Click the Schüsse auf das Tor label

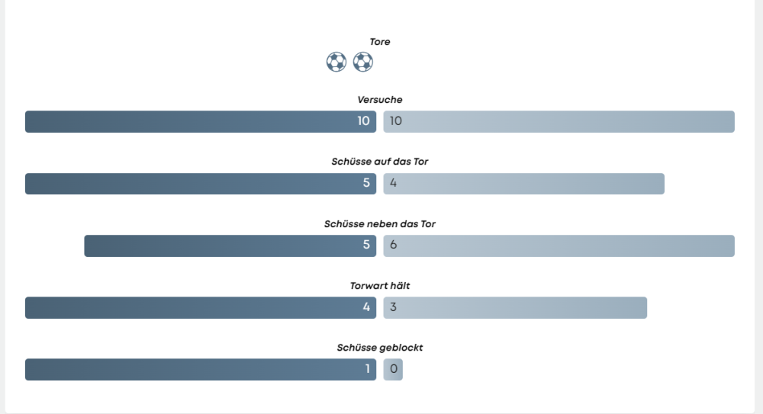(x=385, y=162)
